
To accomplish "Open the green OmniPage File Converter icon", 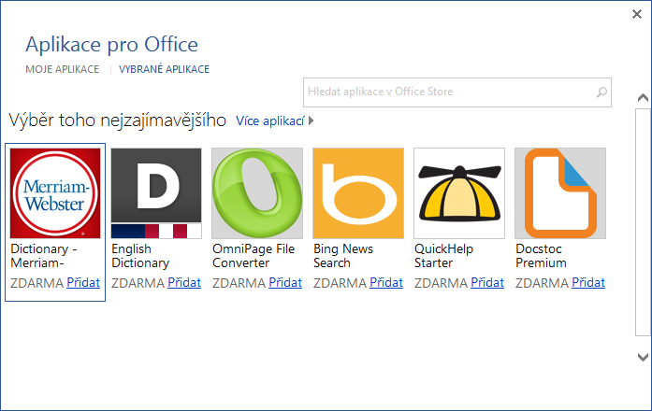I will tap(257, 193).
